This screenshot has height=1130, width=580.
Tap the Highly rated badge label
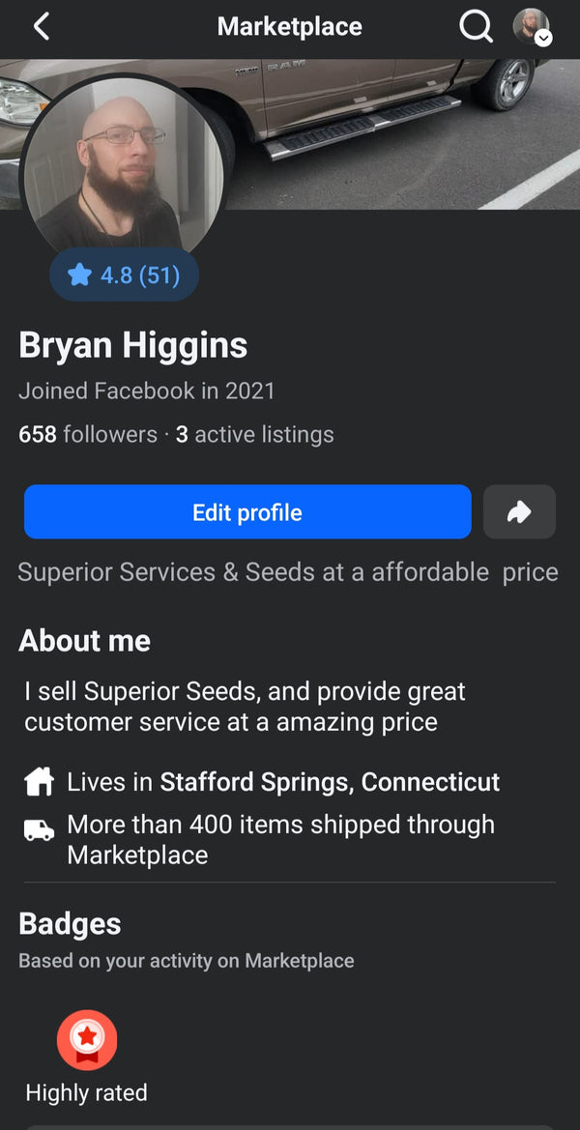[86, 1093]
